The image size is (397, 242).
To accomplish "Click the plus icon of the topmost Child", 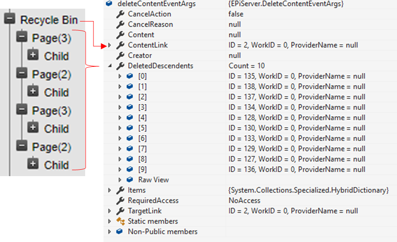I will coord(33,56).
